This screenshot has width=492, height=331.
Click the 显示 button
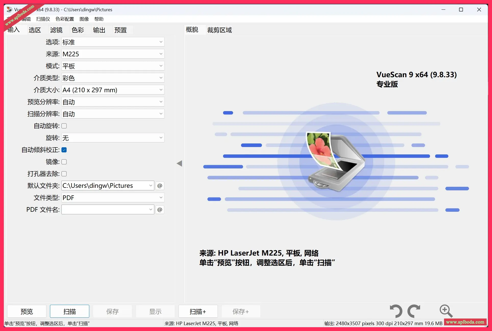155,311
